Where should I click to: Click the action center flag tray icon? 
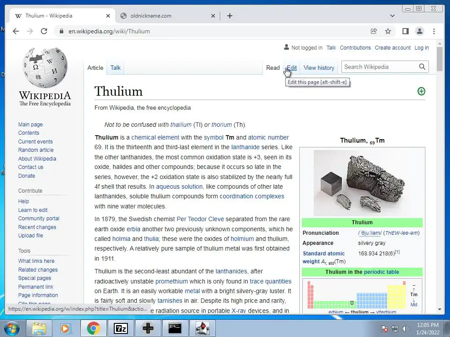tap(384, 329)
